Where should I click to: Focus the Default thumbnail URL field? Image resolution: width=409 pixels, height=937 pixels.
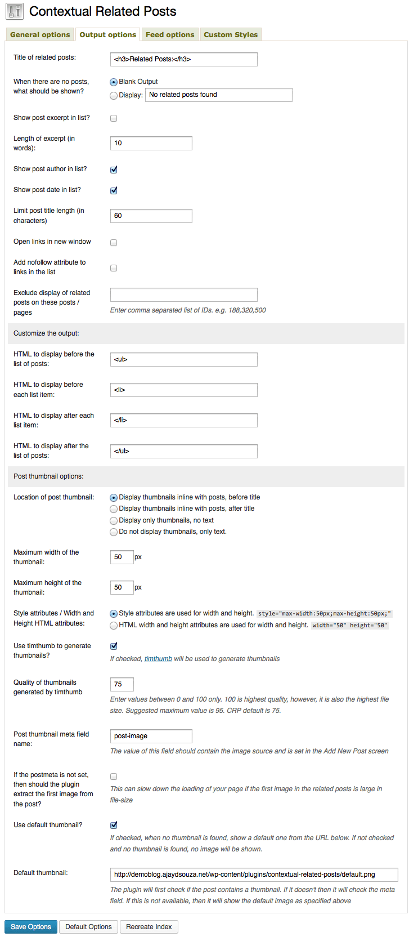[254, 874]
